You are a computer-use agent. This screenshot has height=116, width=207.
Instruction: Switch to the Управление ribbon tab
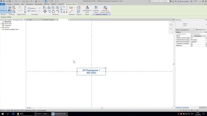[x=29, y=4]
